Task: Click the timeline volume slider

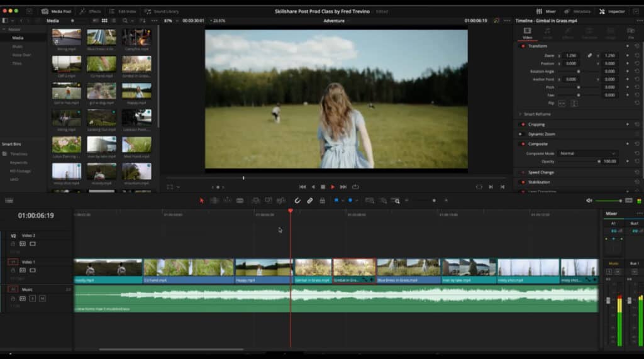Action: point(608,201)
